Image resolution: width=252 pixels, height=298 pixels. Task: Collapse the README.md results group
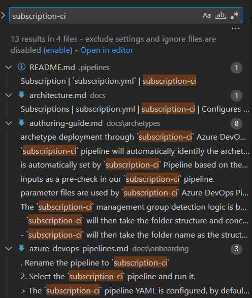9,68
